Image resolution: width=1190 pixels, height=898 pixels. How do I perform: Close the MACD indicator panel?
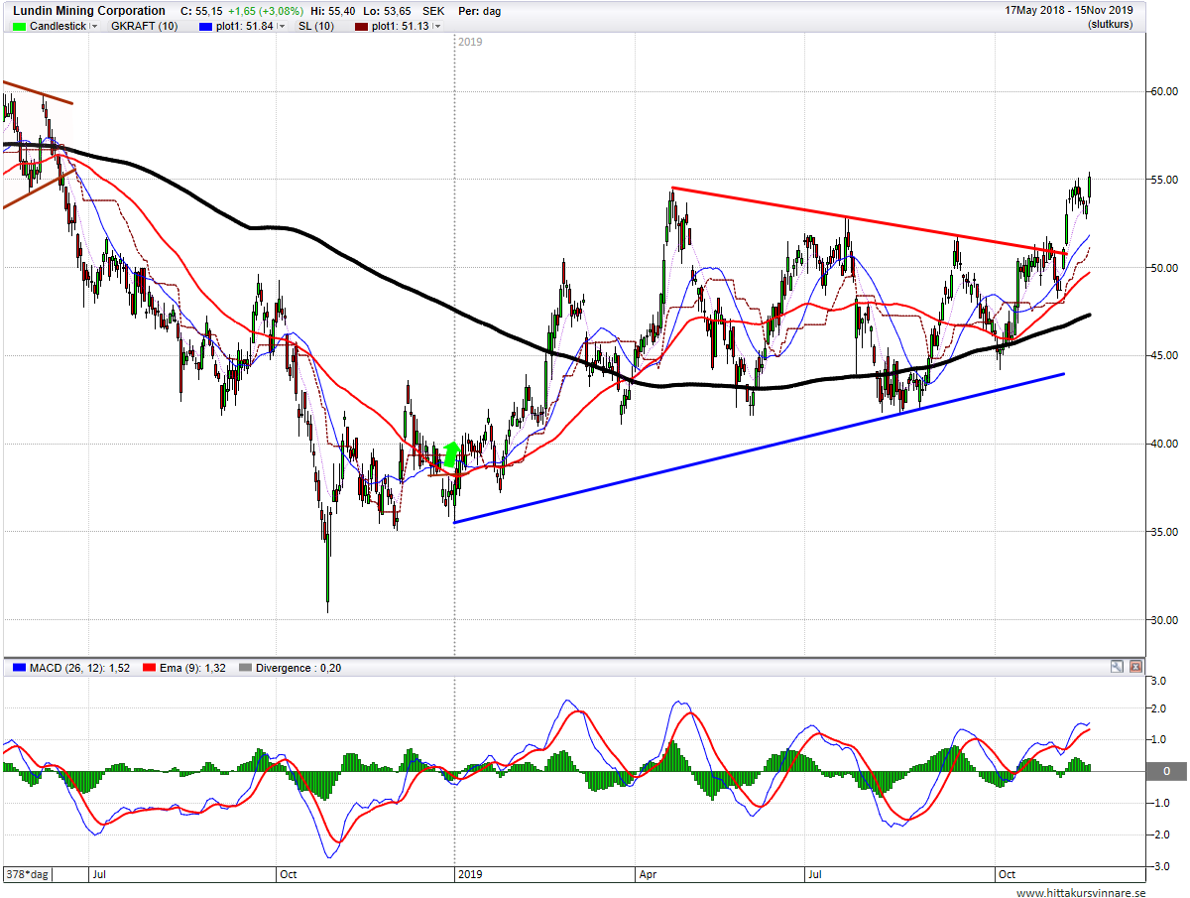coord(1135,667)
